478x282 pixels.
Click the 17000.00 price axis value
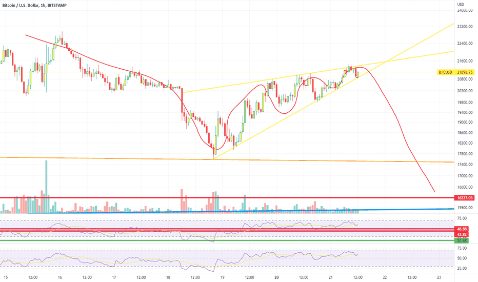tap(465, 176)
